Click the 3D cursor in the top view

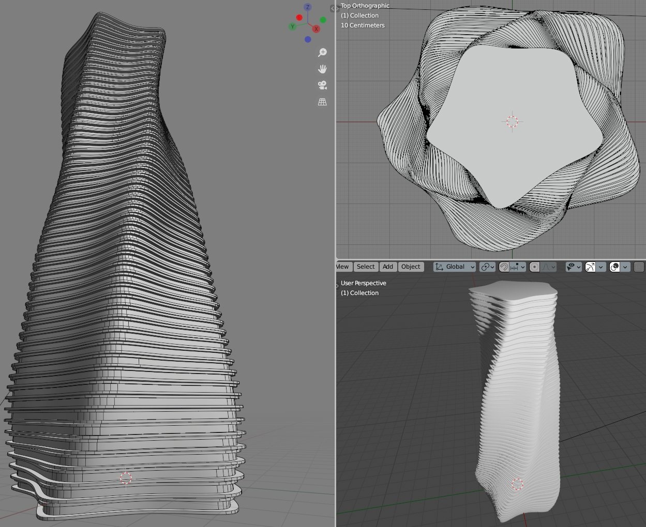[512, 121]
